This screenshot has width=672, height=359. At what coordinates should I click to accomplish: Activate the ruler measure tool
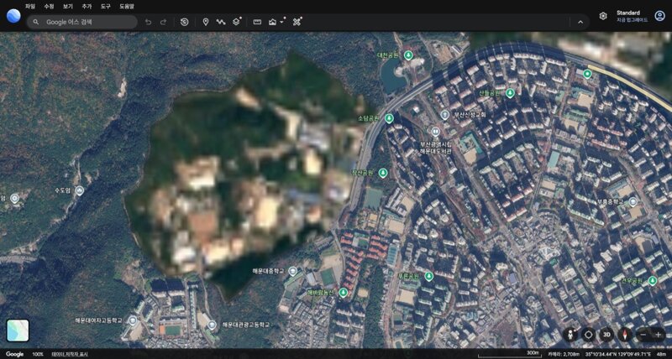pyautogui.click(x=257, y=23)
